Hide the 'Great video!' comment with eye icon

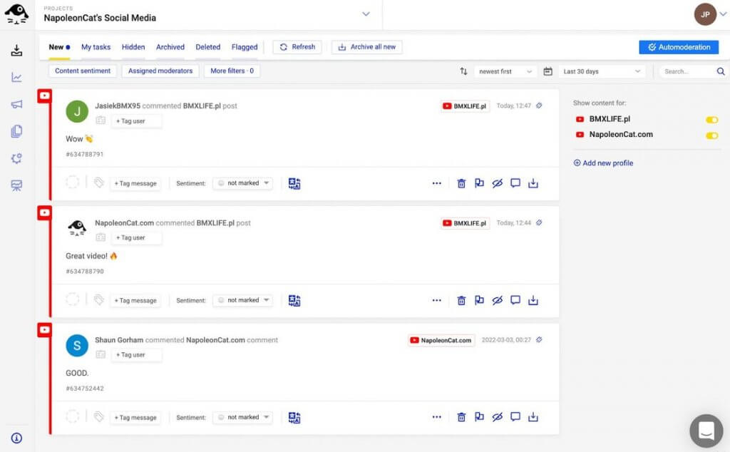(x=497, y=300)
